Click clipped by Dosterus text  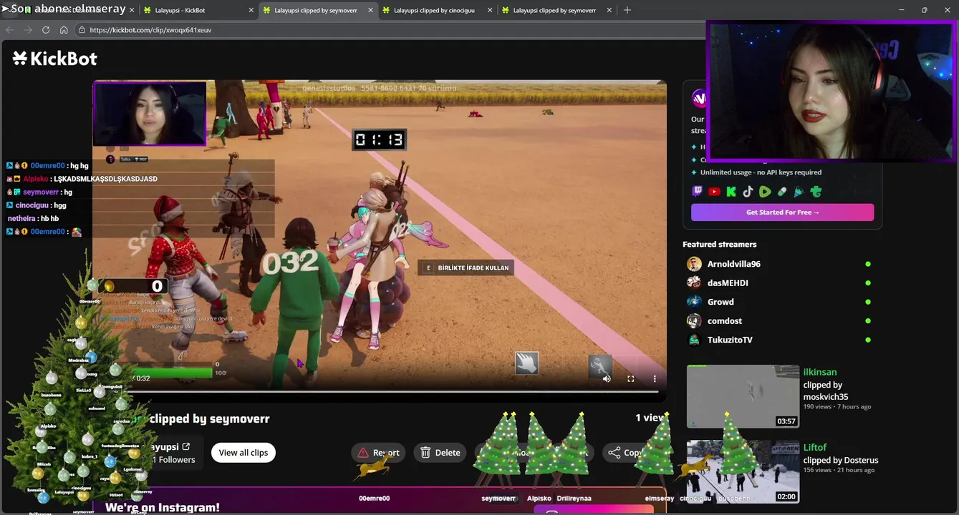tap(840, 460)
